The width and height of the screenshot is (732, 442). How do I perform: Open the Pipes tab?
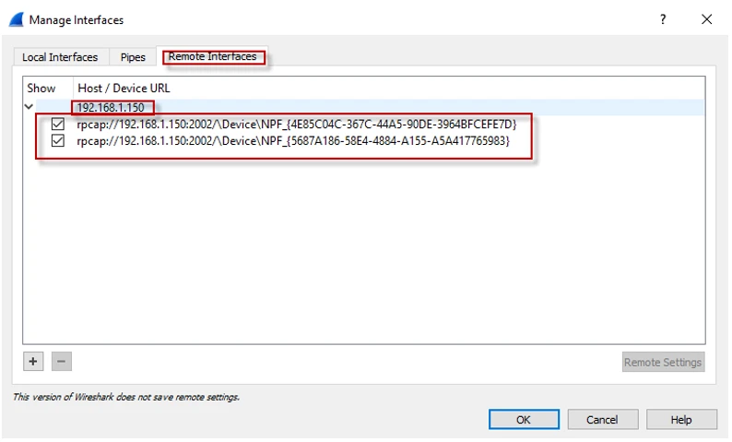point(133,57)
